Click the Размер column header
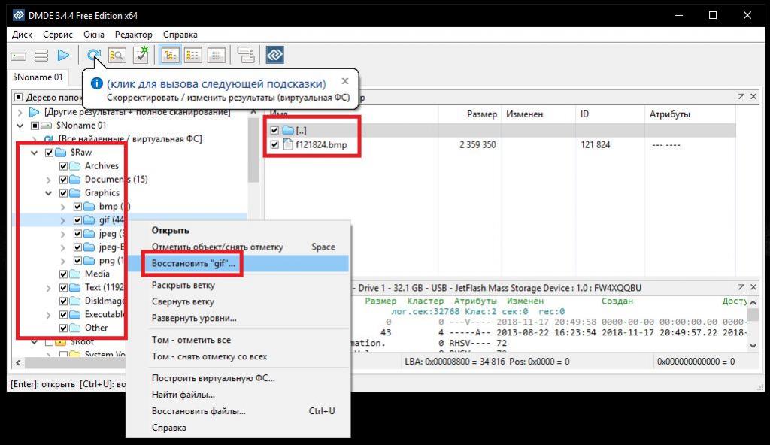The image size is (770, 445). tap(481, 114)
